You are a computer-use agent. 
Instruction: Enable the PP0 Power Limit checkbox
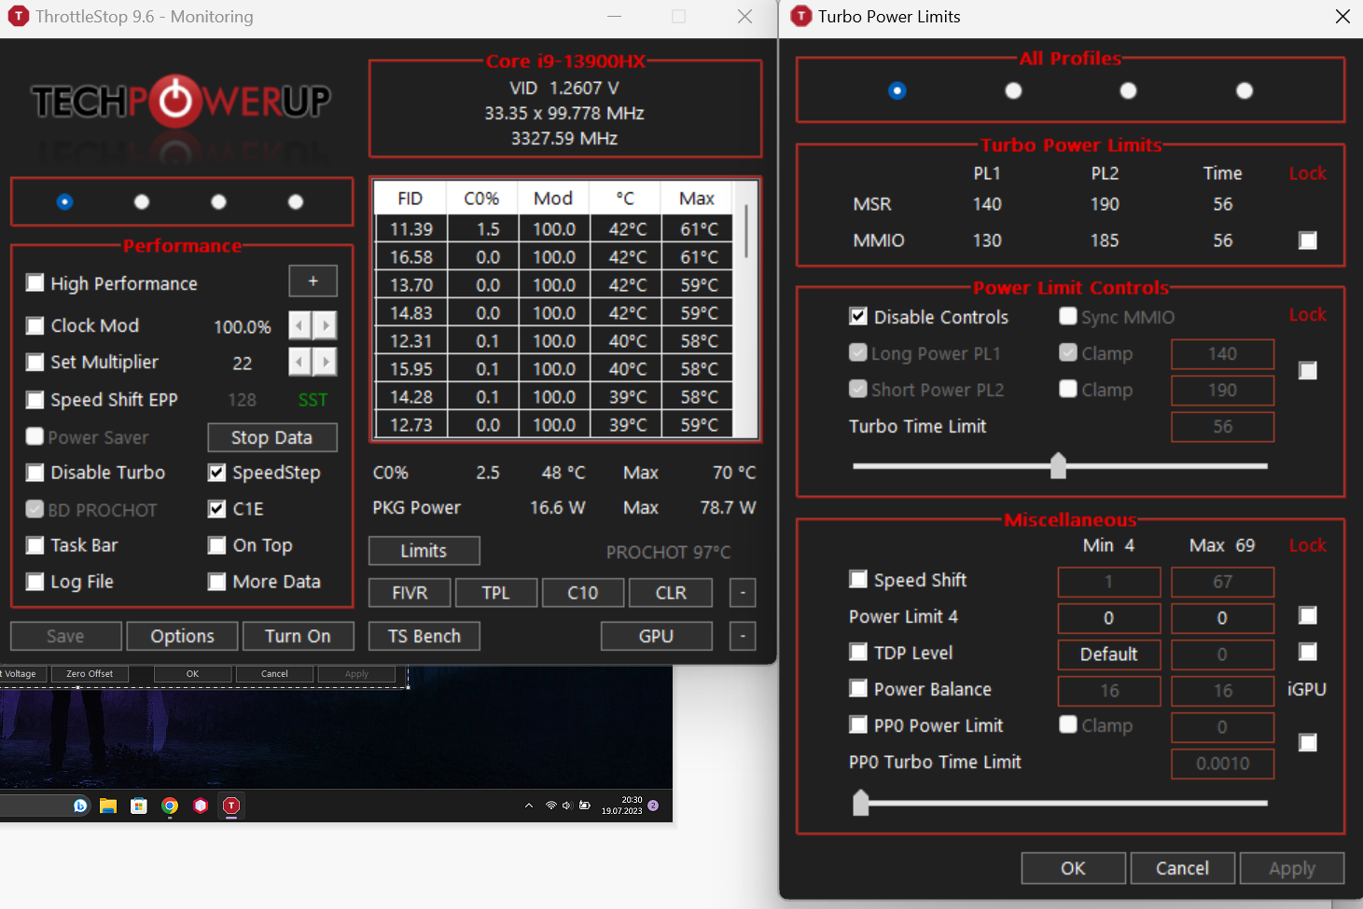(x=858, y=725)
